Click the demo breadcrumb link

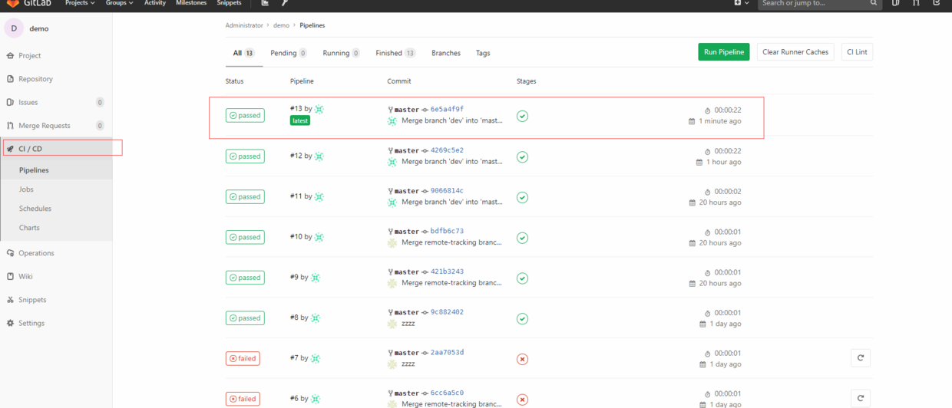tap(282, 25)
